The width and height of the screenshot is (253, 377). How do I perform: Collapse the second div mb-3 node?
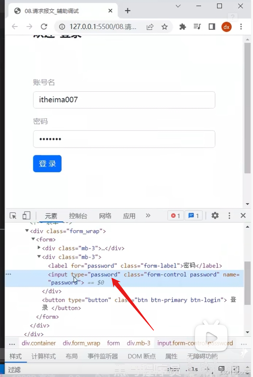39,256
